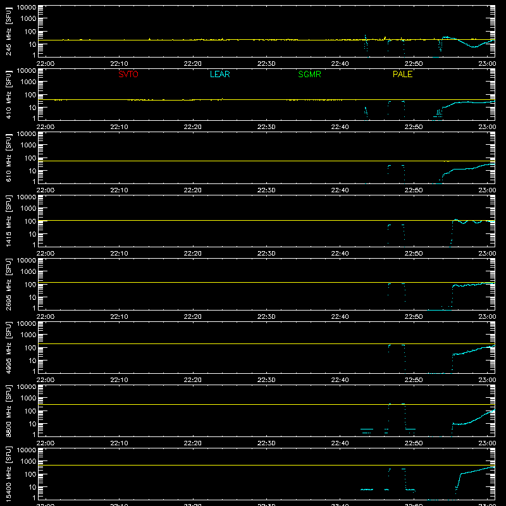Click 22:30 tick label under 410 MHz plot
This screenshot has height=506, width=506.
tap(266, 127)
